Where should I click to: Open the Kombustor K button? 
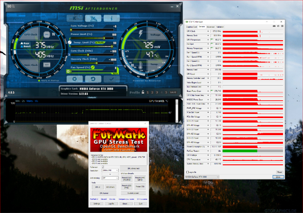point(75,18)
